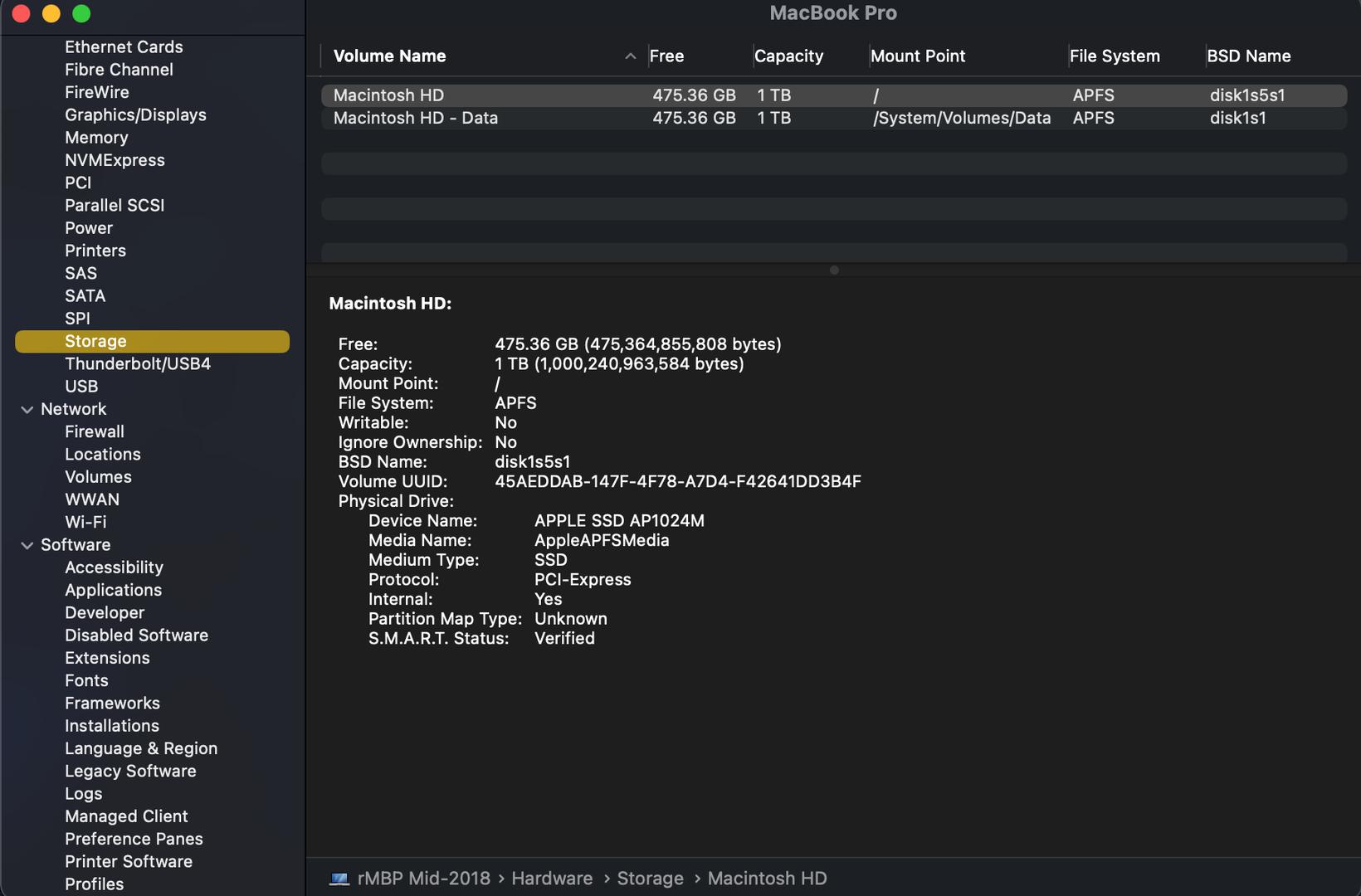Open Fibre Channel in sidebar
Image resolution: width=1361 pixels, height=896 pixels.
coord(119,70)
